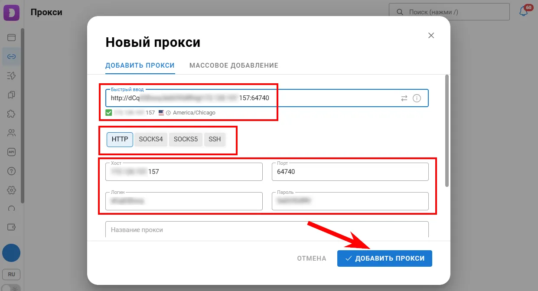The image size is (538, 291).
Task: Open the notifications bell with 60 badge
Action: (x=523, y=11)
